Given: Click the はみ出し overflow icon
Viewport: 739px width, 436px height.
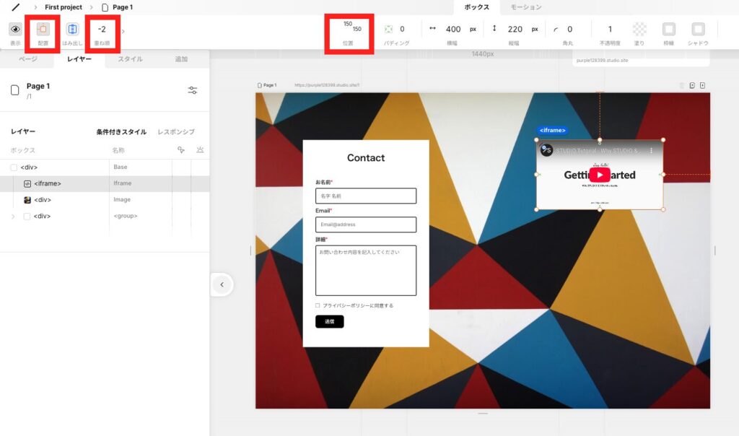Looking at the screenshot, I should 72,29.
